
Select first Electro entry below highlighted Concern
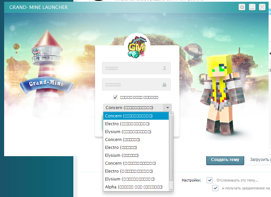tap(136, 124)
